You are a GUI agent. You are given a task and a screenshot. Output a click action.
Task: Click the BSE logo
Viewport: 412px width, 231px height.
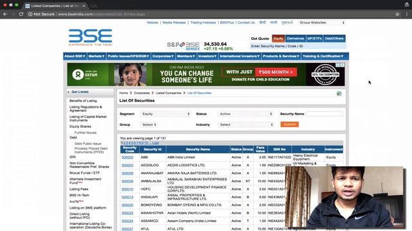[90, 37]
